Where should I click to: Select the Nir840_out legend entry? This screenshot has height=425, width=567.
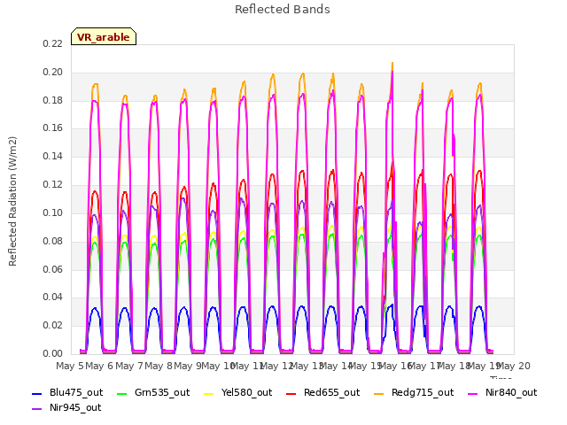[x=502, y=392]
